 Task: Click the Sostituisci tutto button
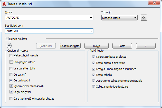70,46
